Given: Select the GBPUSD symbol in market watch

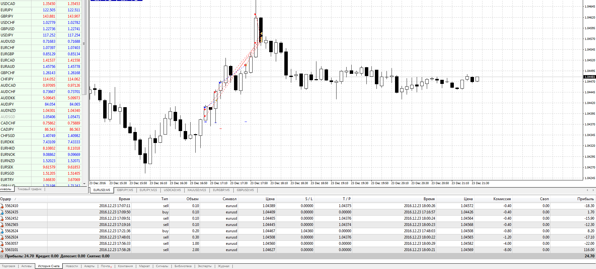Looking at the screenshot, I should 8,29.
